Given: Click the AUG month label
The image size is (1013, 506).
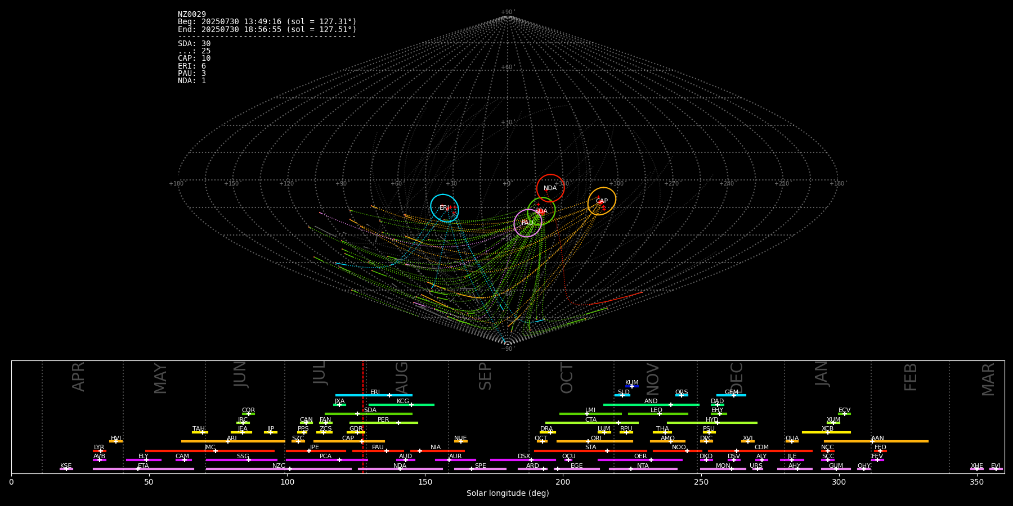Looking at the screenshot, I should point(402,377).
